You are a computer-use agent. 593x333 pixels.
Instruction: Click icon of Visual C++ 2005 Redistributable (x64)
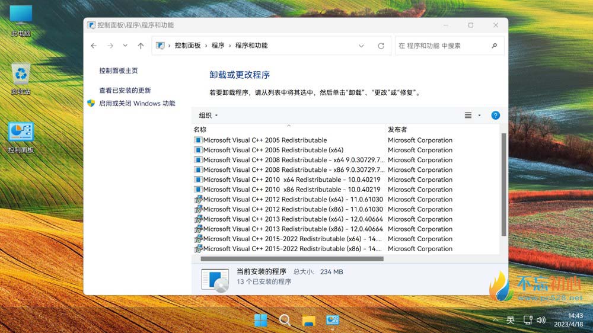click(198, 150)
